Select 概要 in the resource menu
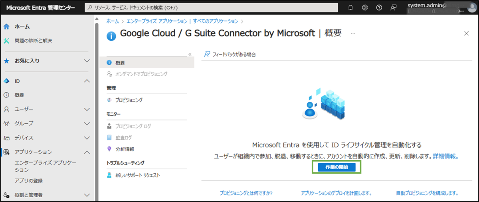The image size is (479, 202). (x=147, y=63)
